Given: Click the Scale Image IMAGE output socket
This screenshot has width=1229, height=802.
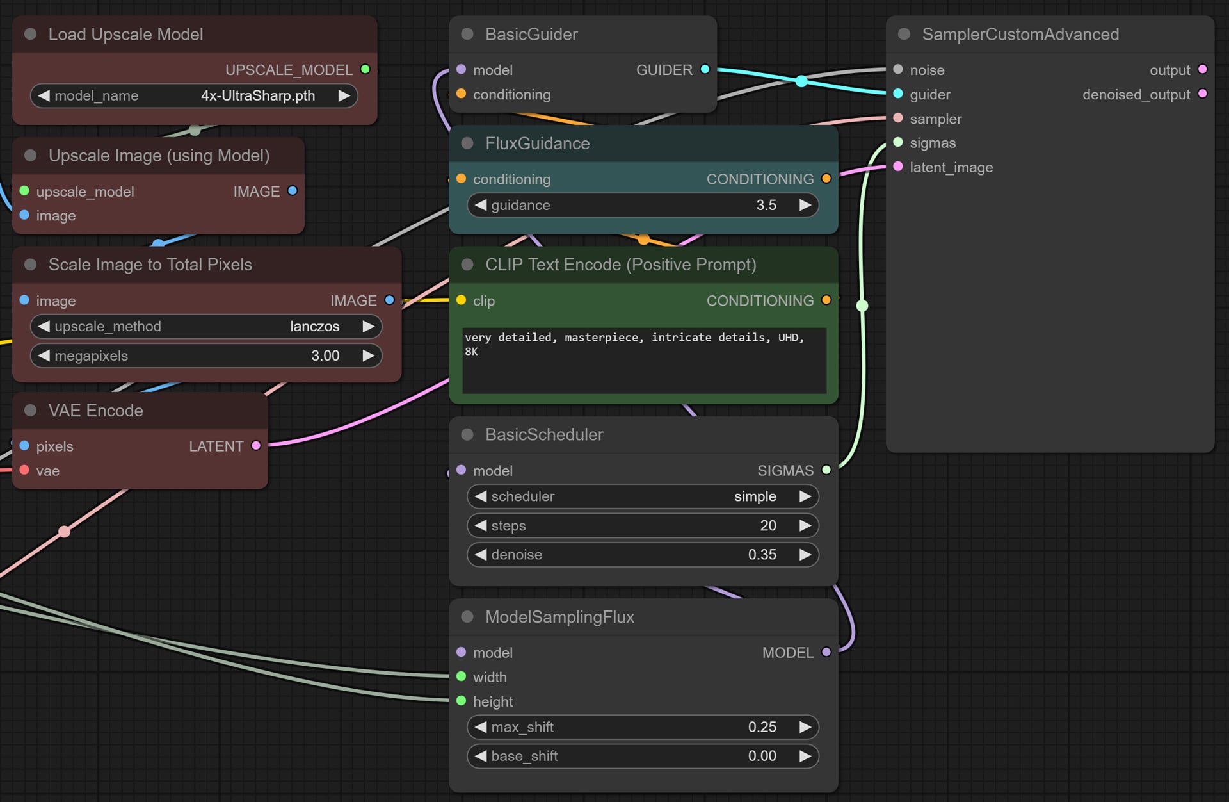Looking at the screenshot, I should 389,300.
